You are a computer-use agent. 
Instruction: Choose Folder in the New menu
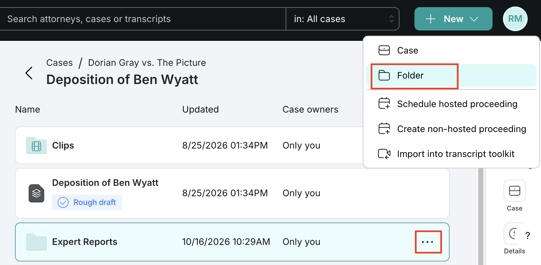(451, 75)
